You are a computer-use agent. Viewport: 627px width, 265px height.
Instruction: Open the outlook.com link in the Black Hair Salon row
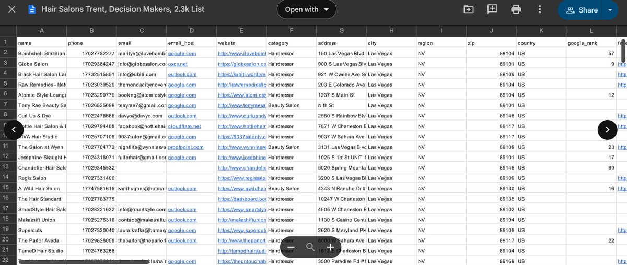(182, 74)
